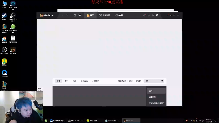Focus the store search input field
Viewport: 219px width, 123px height.
point(152,81)
